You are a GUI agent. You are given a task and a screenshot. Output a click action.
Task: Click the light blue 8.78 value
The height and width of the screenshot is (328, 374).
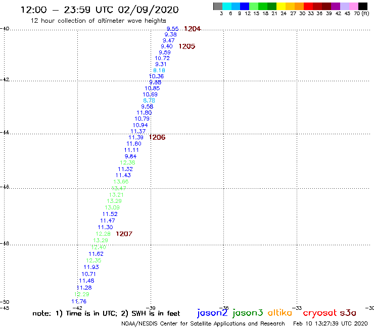(149, 100)
